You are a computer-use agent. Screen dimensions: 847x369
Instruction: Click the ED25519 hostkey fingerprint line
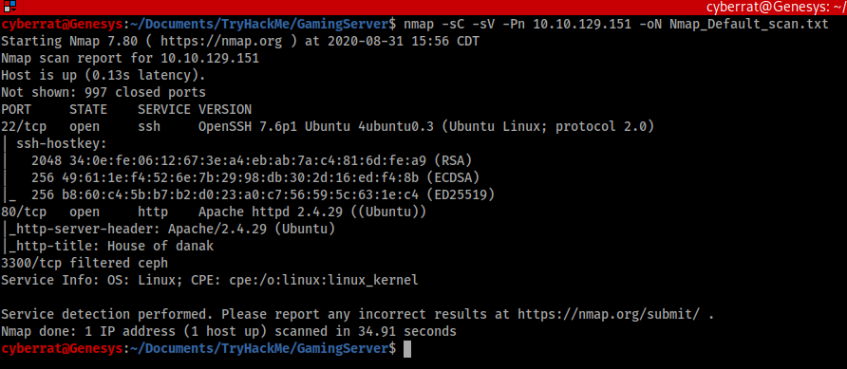pyautogui.click(x=263, y=194)
